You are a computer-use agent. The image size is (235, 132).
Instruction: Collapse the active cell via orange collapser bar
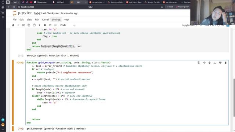pos(13,92)
